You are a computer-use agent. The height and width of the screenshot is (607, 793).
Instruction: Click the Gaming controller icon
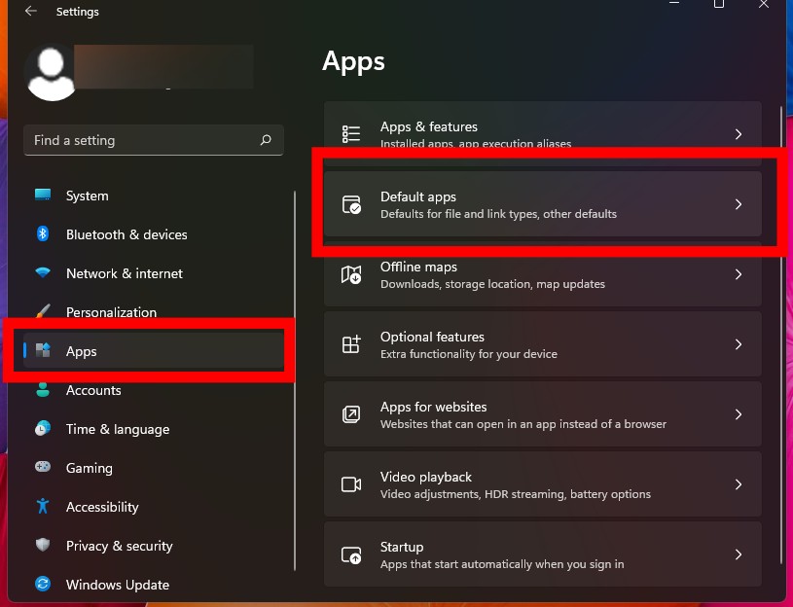(x=43, y=467)
